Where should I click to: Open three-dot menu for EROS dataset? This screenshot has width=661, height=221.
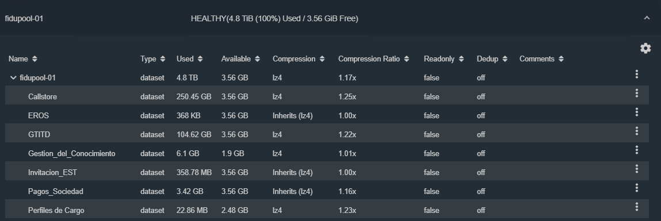pos(636,112)
